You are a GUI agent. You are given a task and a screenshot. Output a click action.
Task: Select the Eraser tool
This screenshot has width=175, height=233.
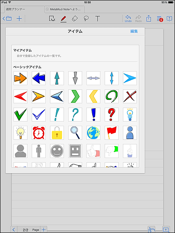[75, 19]
